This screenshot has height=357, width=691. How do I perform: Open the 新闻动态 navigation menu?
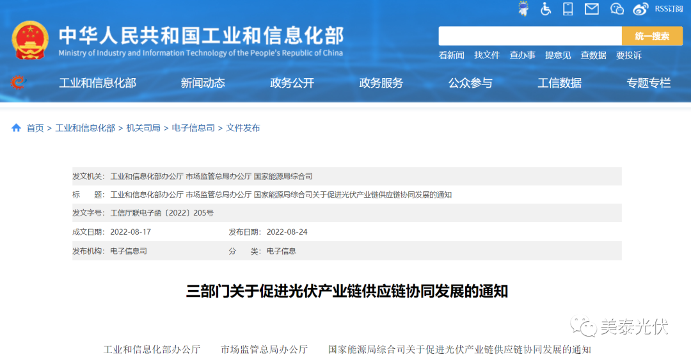point(203,83)
